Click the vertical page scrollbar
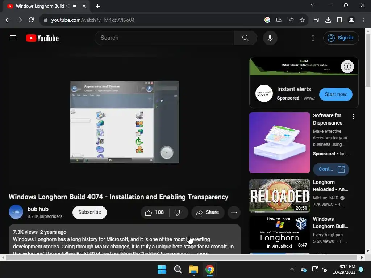Screen dimensions: 371x278 pyautogui.click(x=368, y=60)
